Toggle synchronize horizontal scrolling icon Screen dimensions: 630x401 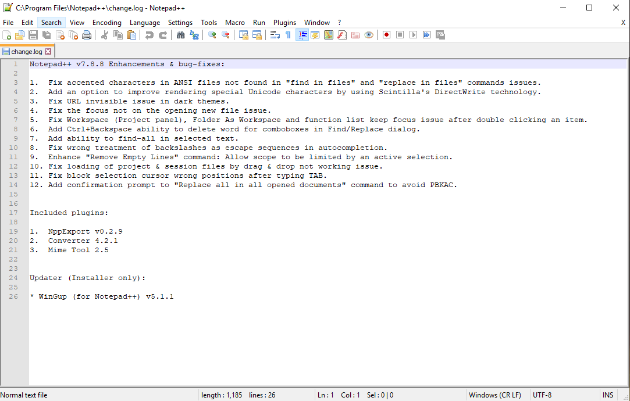coord(257,35)
